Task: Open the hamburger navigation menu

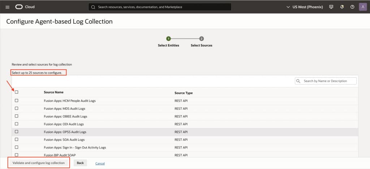Action: [7, 7]
